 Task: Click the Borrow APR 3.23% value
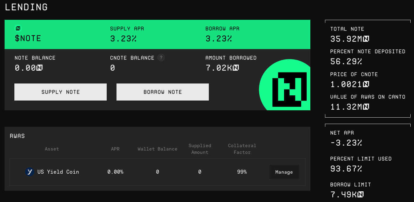tap(219, 39)
